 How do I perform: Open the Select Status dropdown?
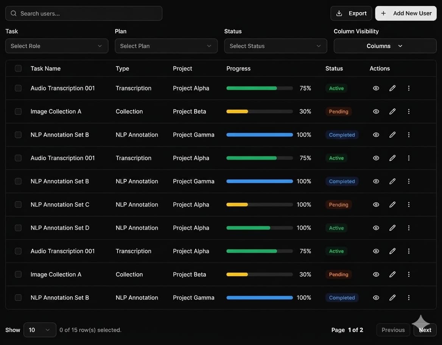click(275, 46)
